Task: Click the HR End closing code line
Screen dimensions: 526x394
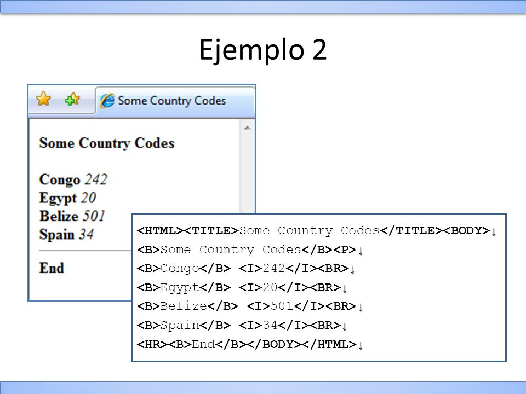Action: pyautogui.click(x=250, y=344)
